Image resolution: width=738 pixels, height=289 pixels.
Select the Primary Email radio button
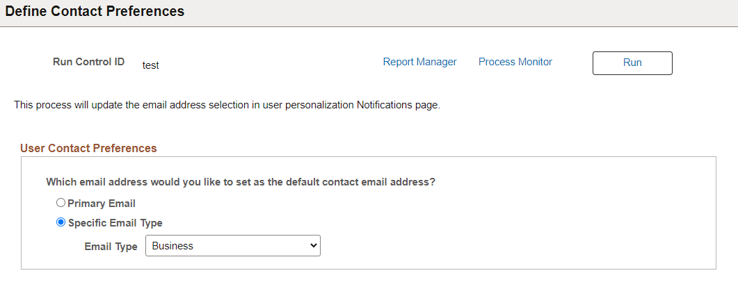61,204
